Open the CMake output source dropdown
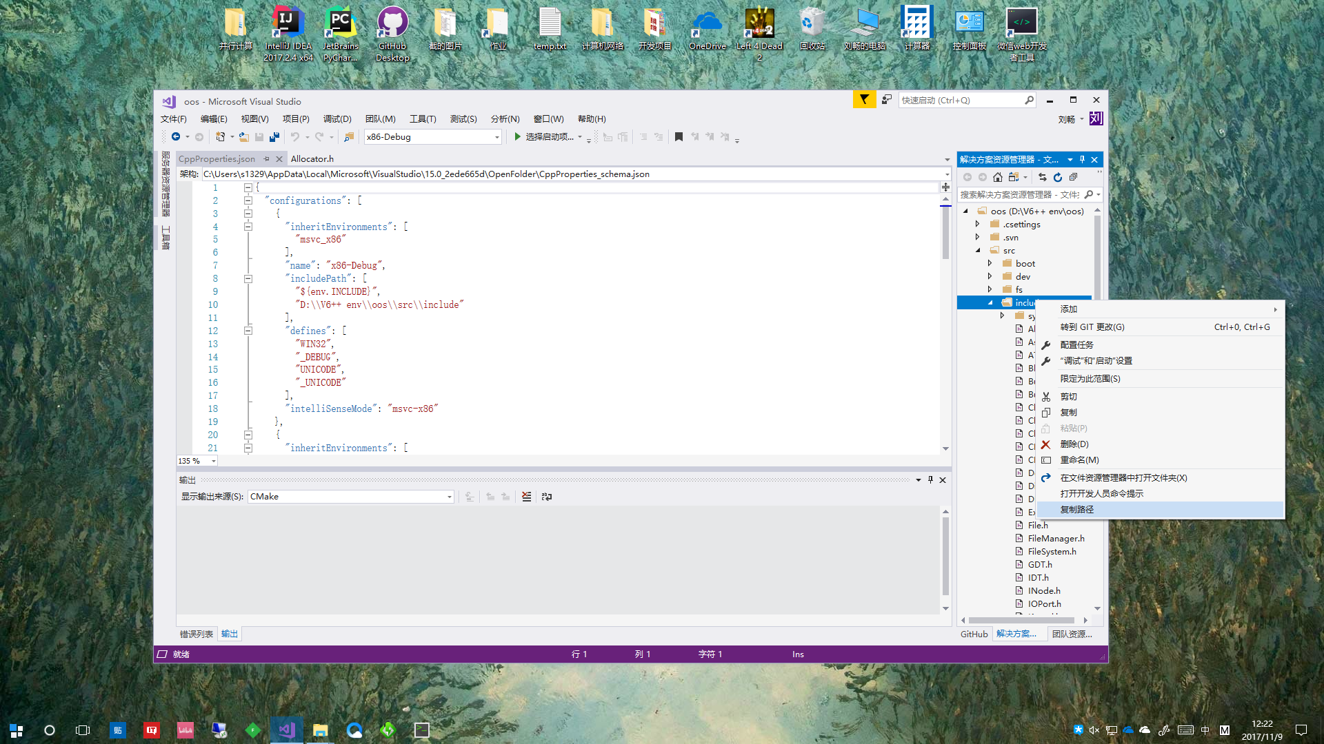The width and height of the screenshot is (1324, 744). click(x=449, y=497)
